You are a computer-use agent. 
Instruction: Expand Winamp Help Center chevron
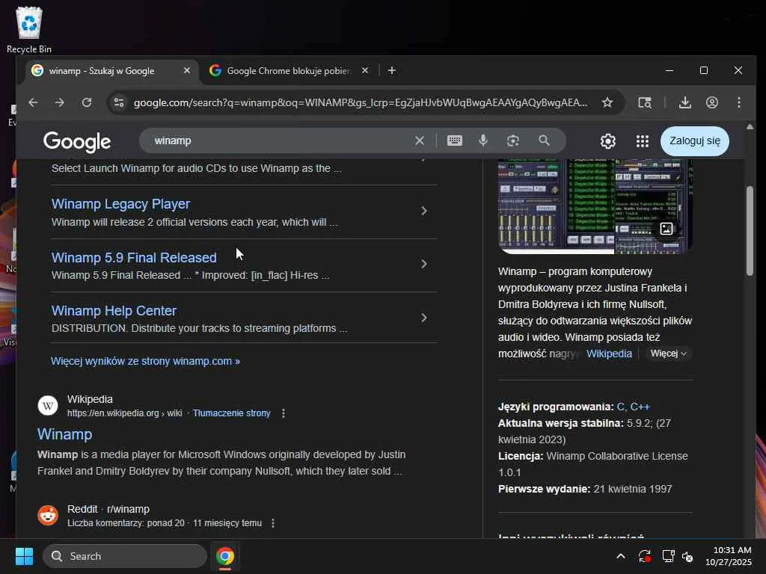424,318
